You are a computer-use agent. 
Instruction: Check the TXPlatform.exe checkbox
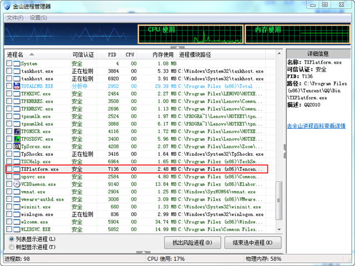click(x=9, y=168)
